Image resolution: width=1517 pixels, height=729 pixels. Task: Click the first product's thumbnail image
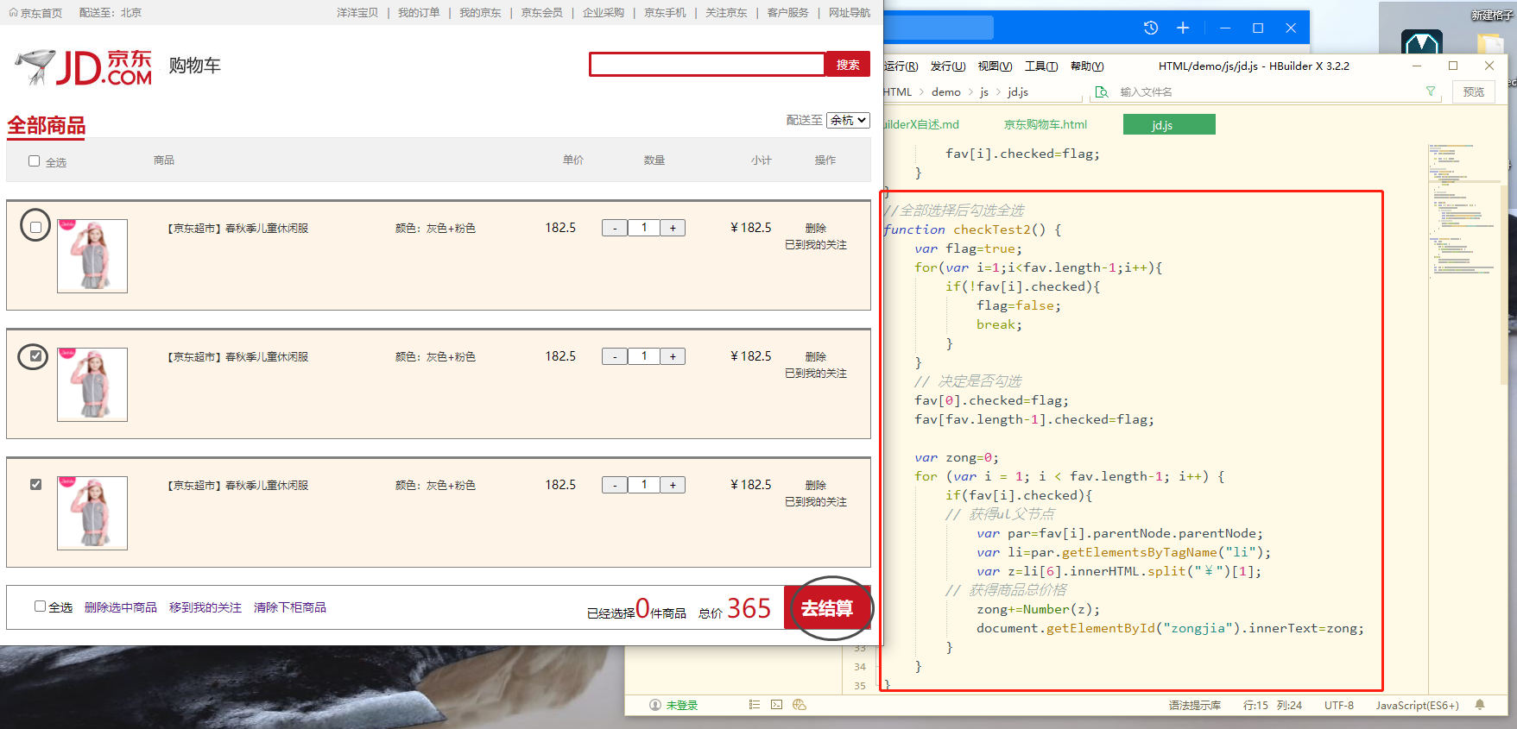tap(92, 256)
